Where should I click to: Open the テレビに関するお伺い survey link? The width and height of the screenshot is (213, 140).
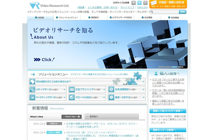coord(168,83)
